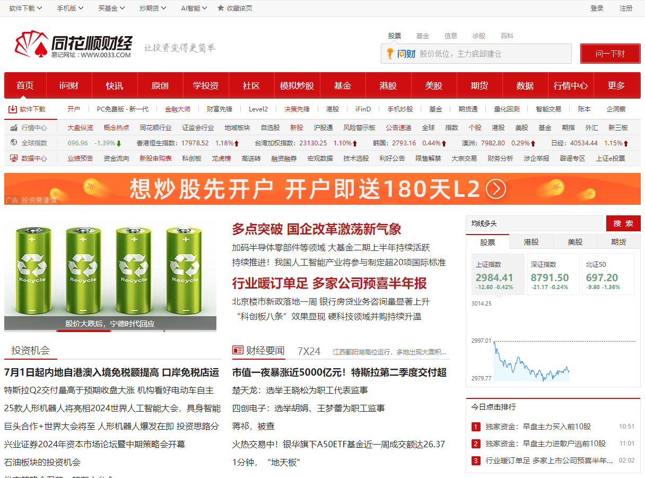The width and height of the screenshot is (645, 478).
Task: Switch search category to 百科
Action: 507,36
